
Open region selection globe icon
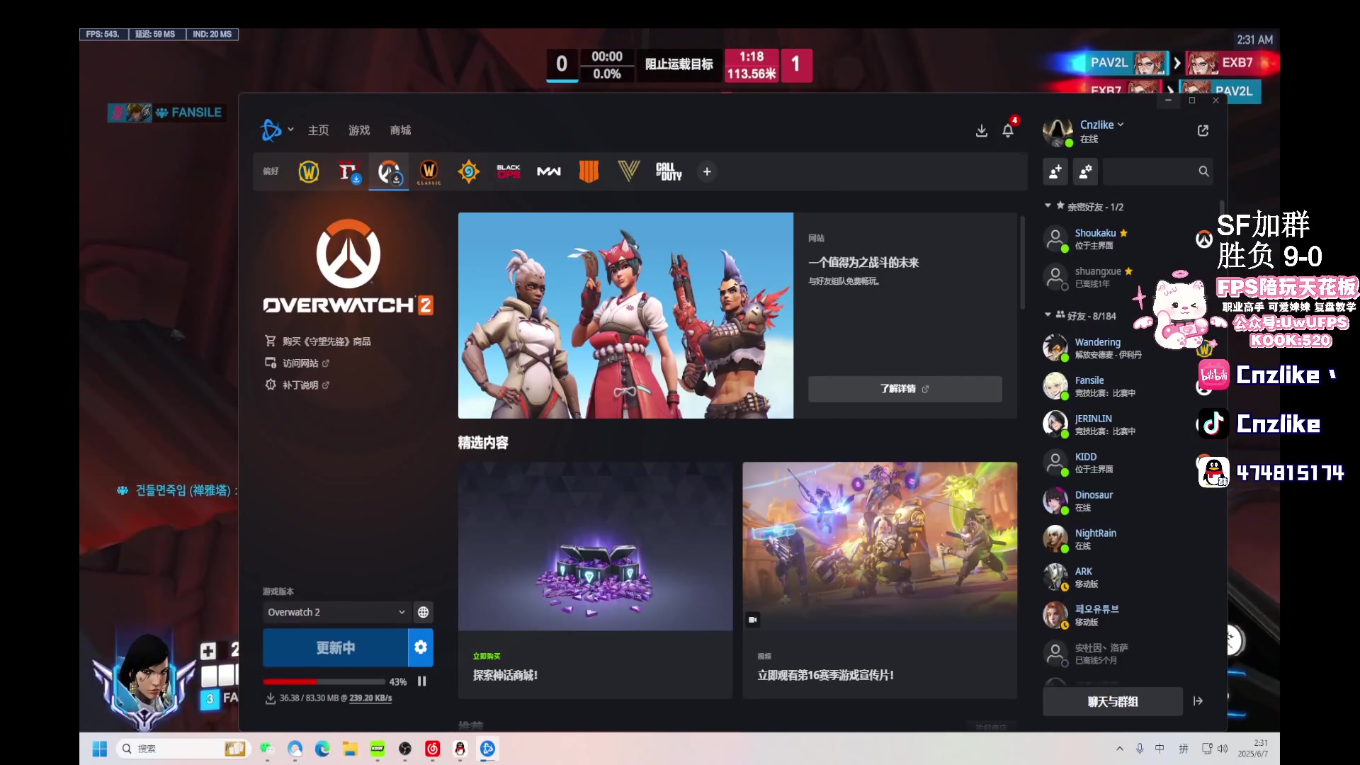(x=423, y=612)
